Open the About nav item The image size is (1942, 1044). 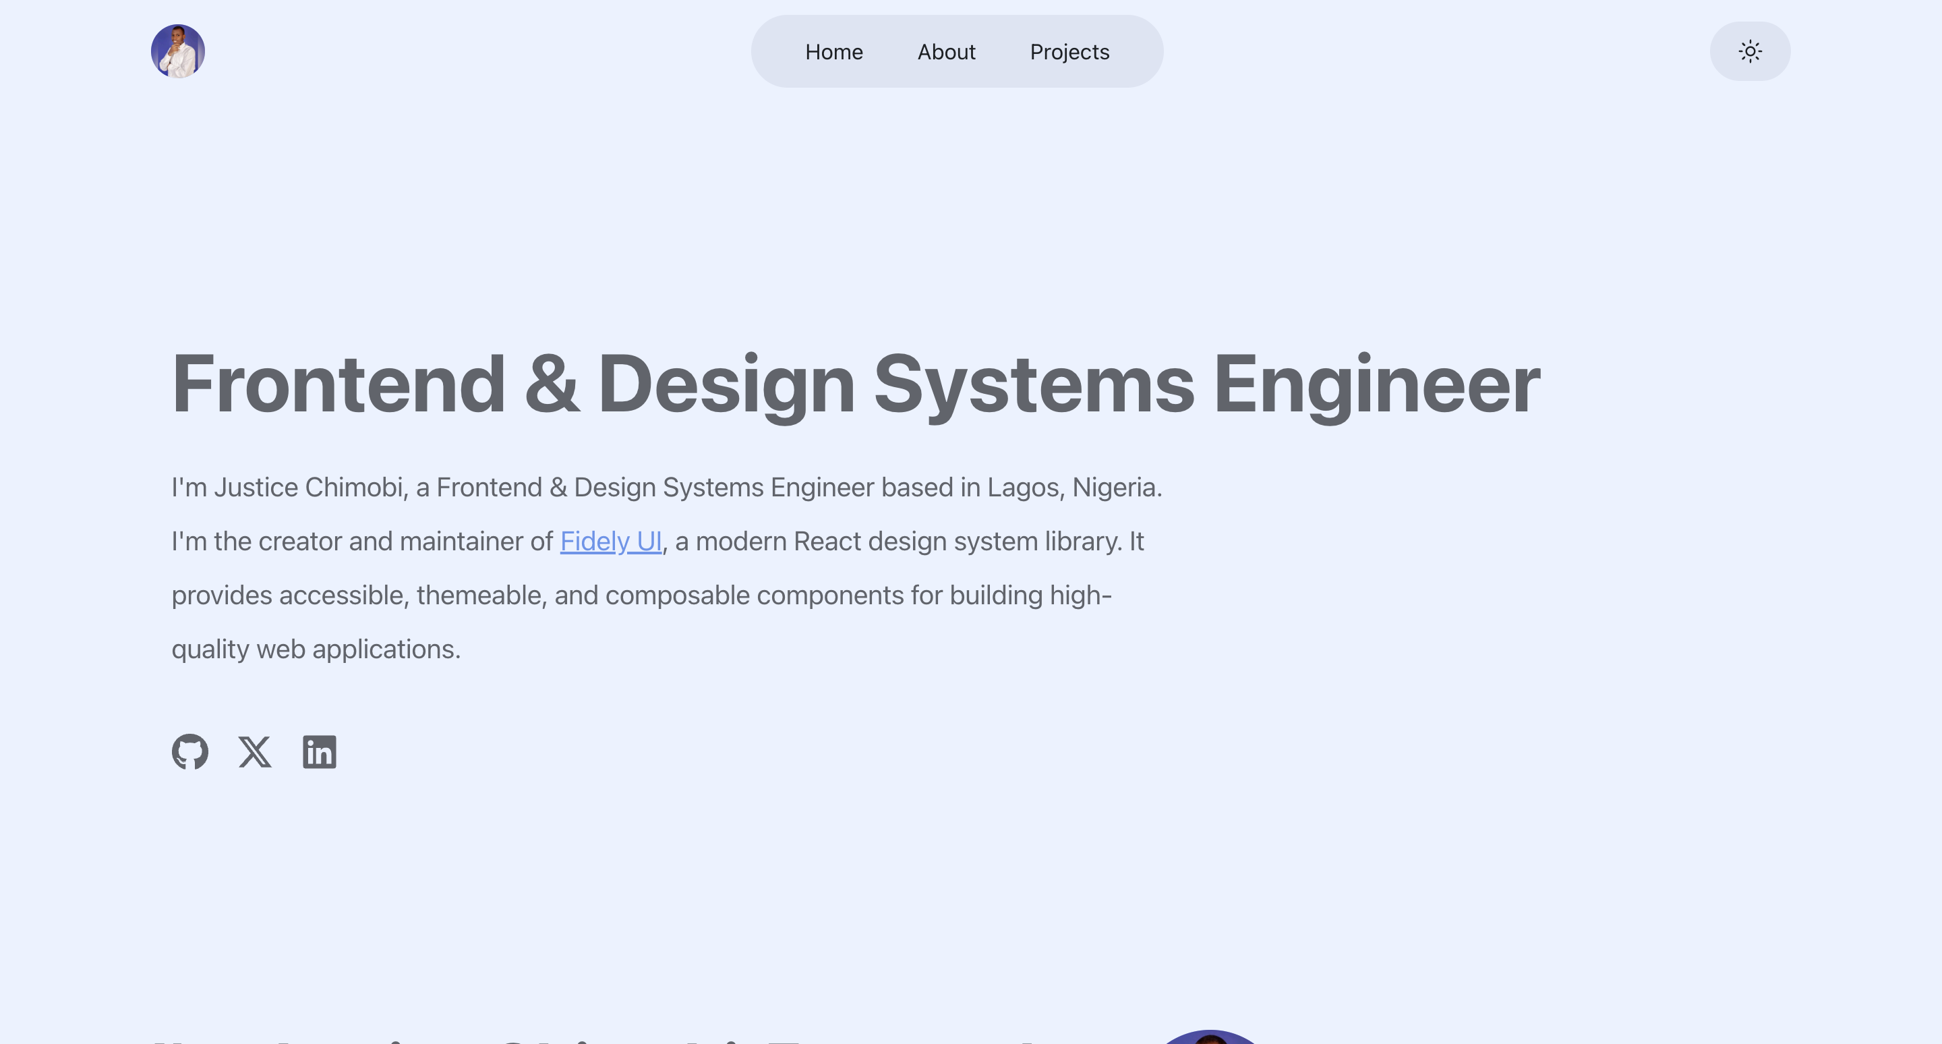click(x=946, y=51)
